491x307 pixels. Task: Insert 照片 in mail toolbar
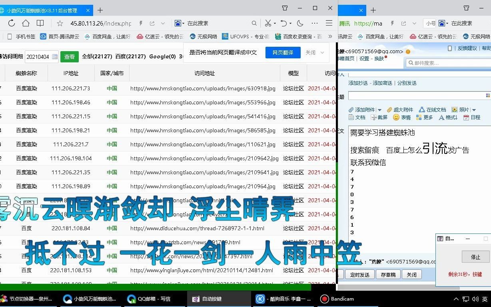(x=460, y=110)
